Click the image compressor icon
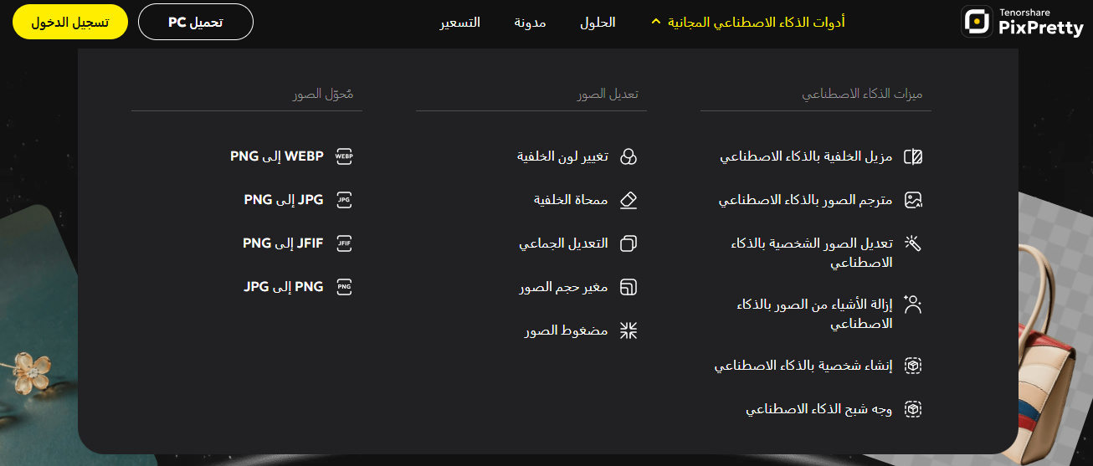Viewport: 1093px width, 466px height. pos(628,330)
